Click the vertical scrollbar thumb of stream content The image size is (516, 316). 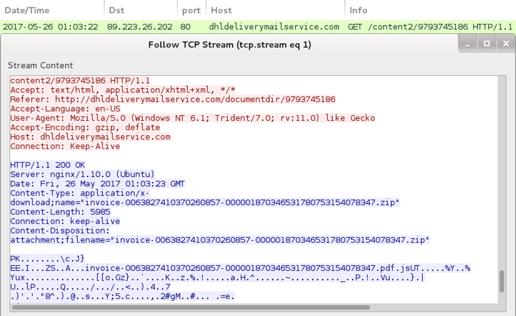click(x=502, y=281)
